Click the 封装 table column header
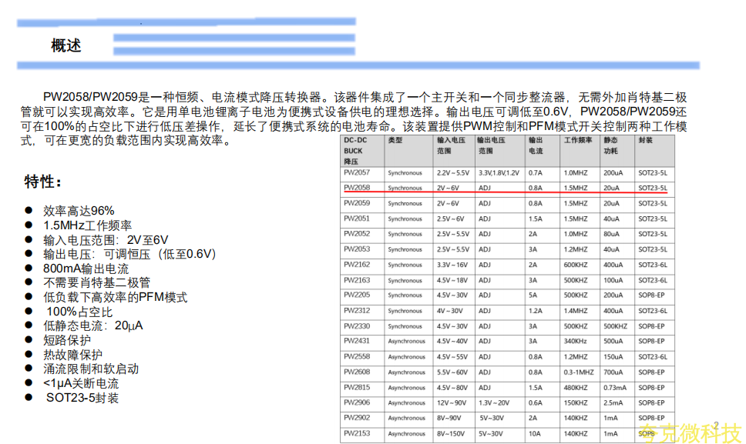The image size is (746, 444). (646, 142)
